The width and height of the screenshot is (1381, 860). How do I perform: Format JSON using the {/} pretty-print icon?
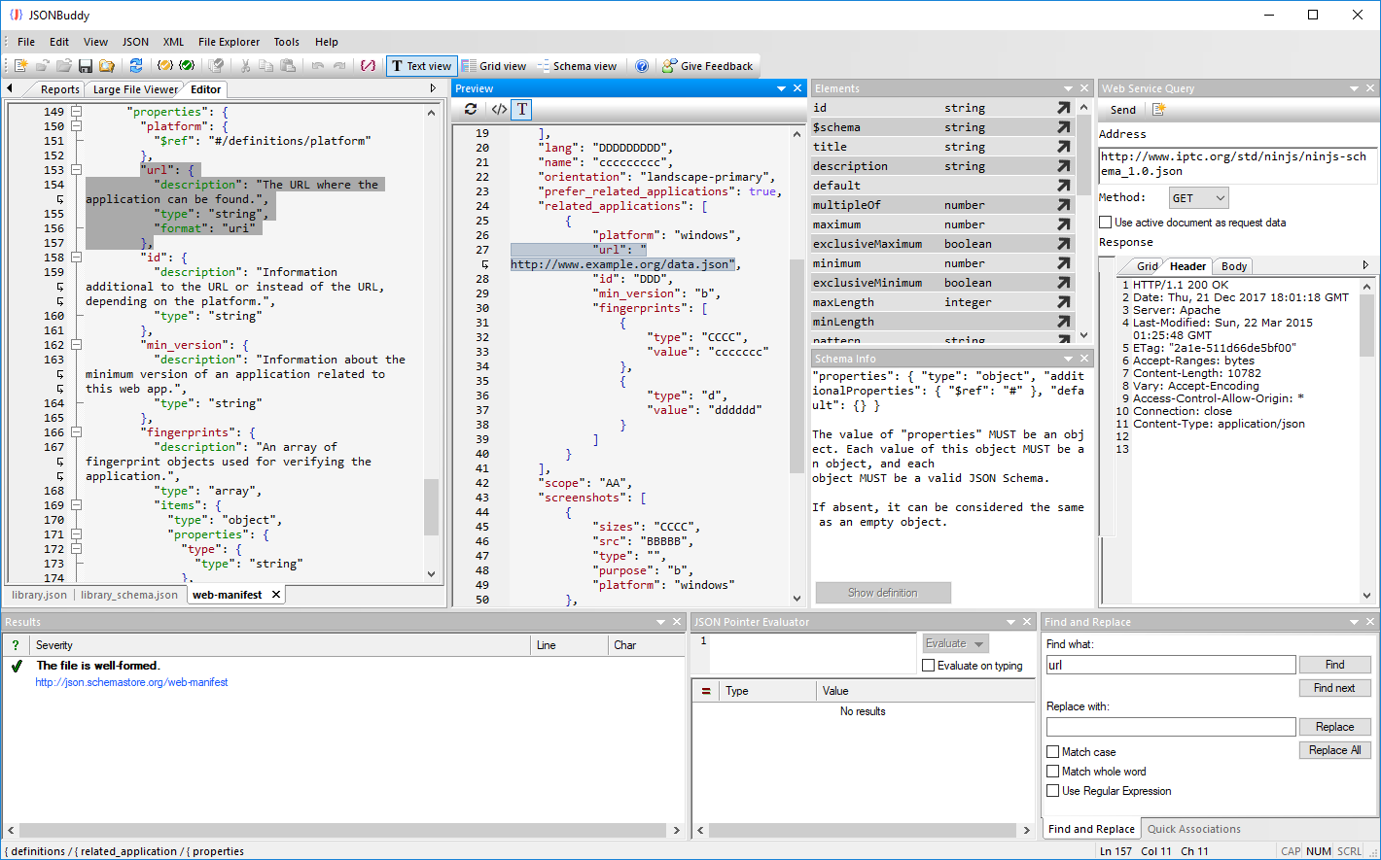(368, 66)
